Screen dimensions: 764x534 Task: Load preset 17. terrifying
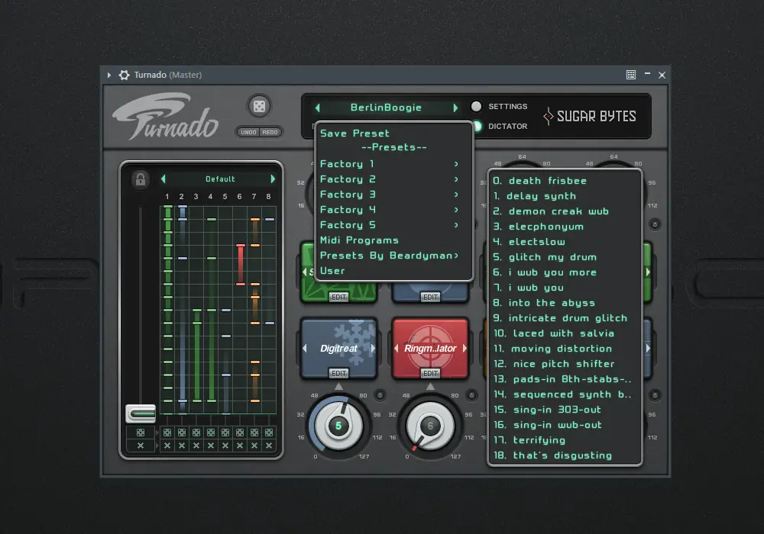coord(565,440)
